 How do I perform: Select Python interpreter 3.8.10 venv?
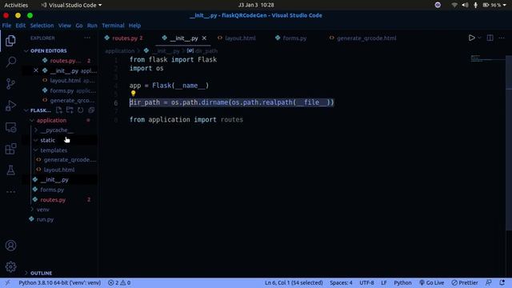click(59, 282)
